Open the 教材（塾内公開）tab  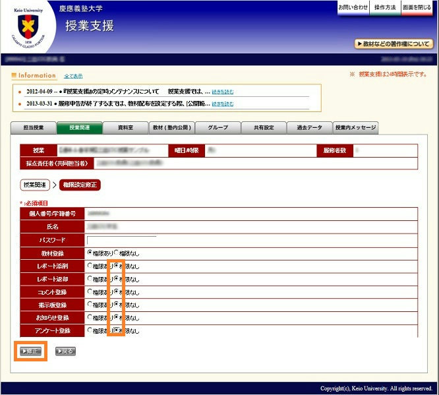click(x=171, y=128)
